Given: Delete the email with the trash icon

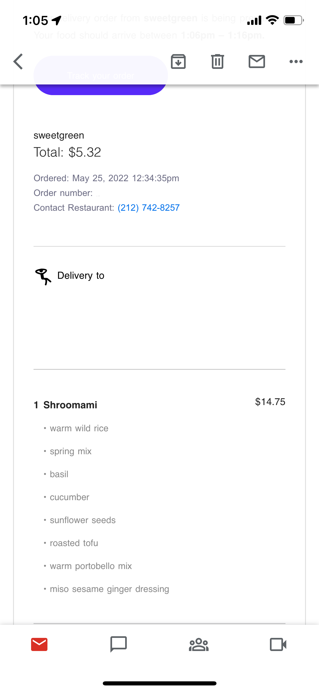Looking at the screenshot, I should 217,61.
